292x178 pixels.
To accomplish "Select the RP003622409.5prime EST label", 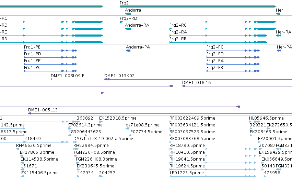I will (x=192, y=118).
